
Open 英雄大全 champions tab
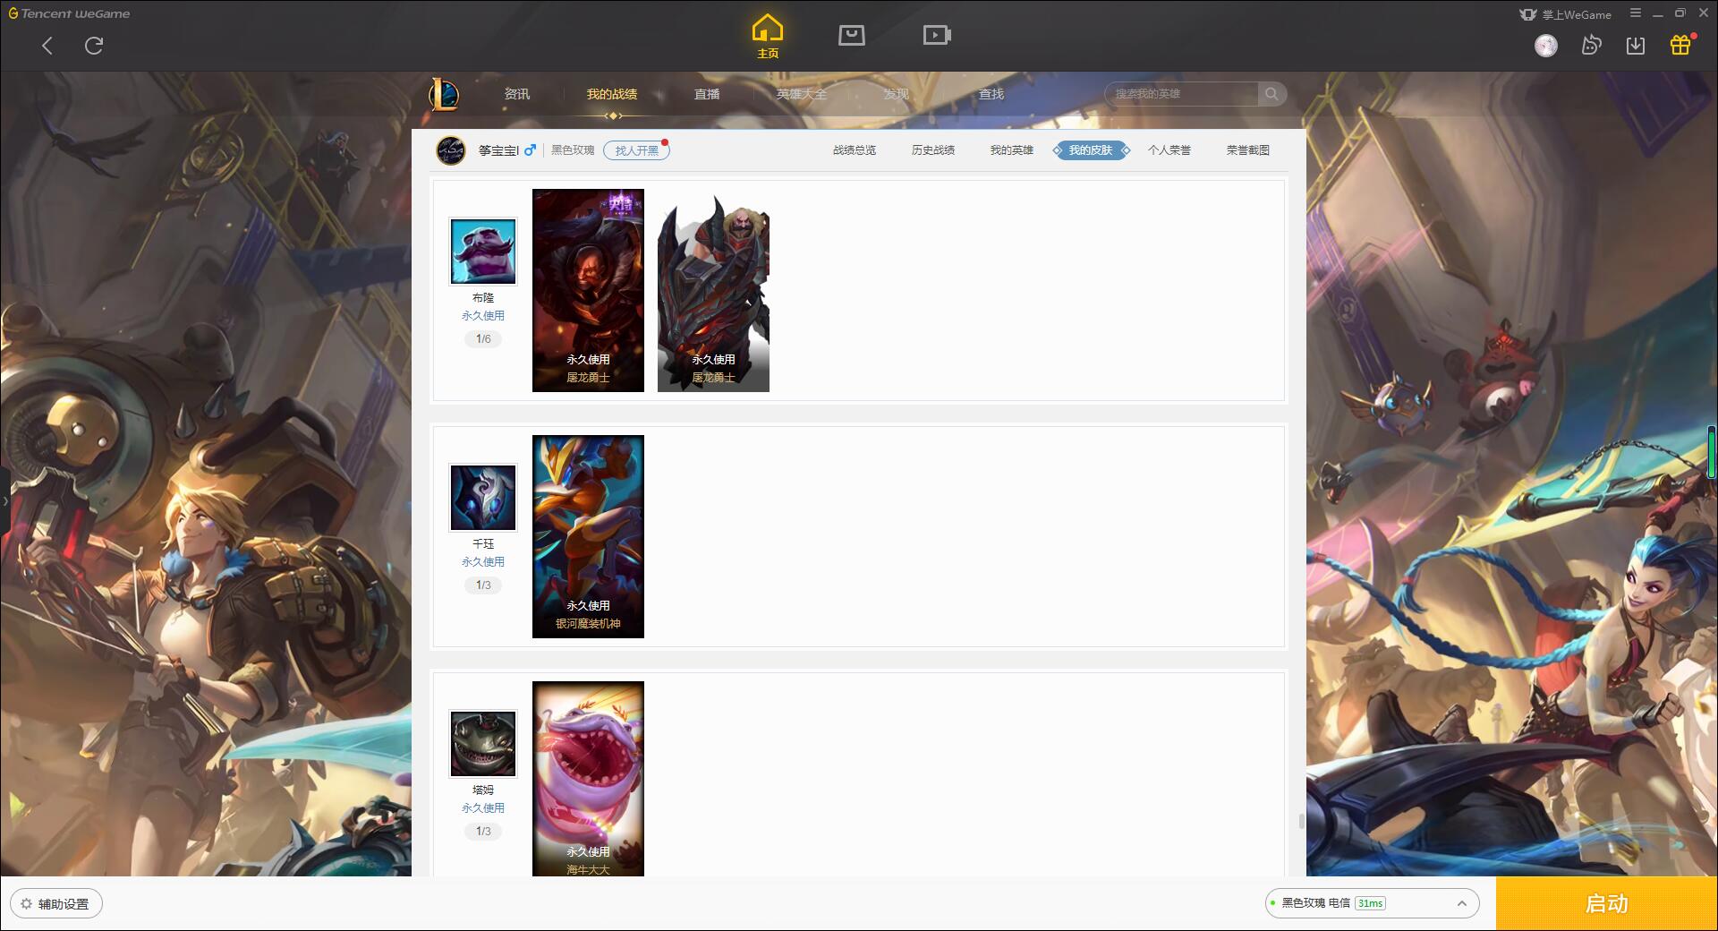[802, 94]
